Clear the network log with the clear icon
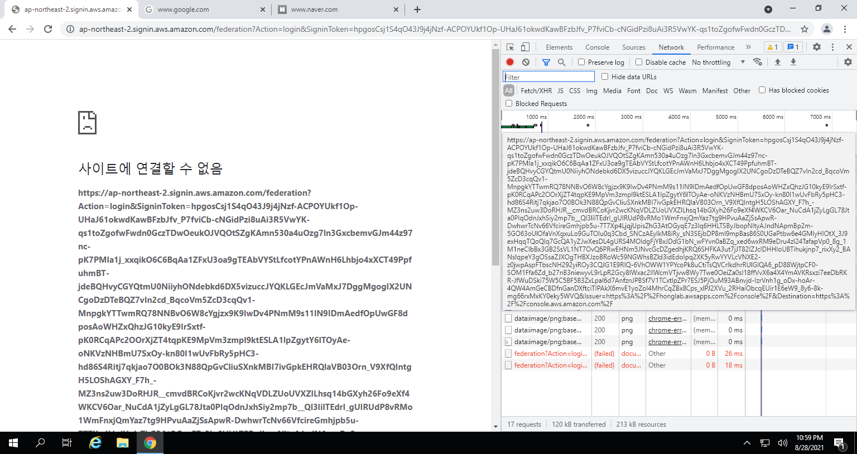 coord(526,62)
